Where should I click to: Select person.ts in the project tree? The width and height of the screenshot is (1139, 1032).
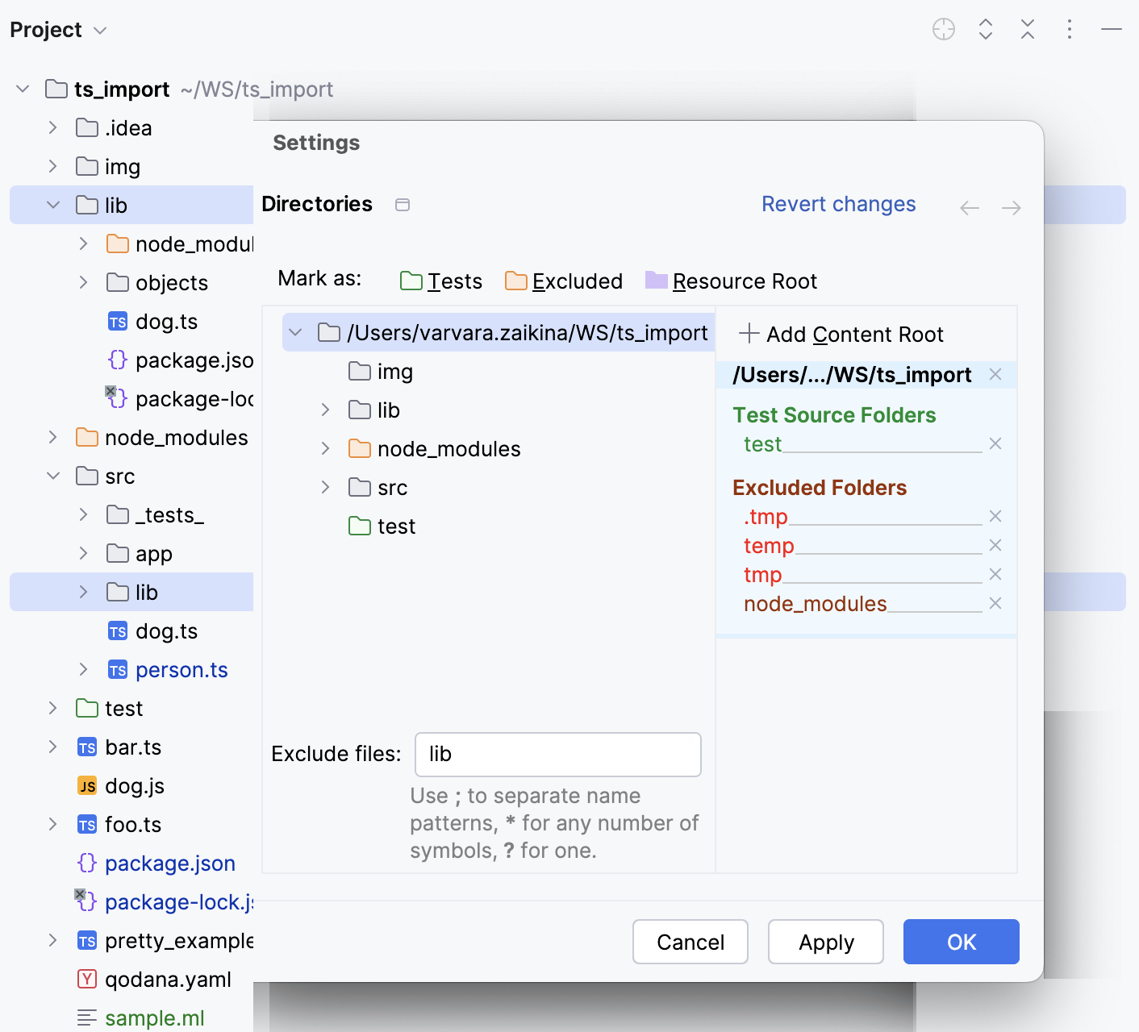(x=181, y=669)
